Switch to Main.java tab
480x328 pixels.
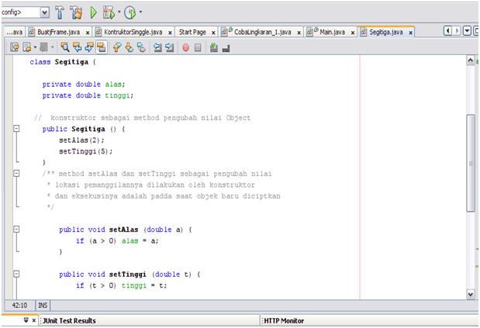332,32
